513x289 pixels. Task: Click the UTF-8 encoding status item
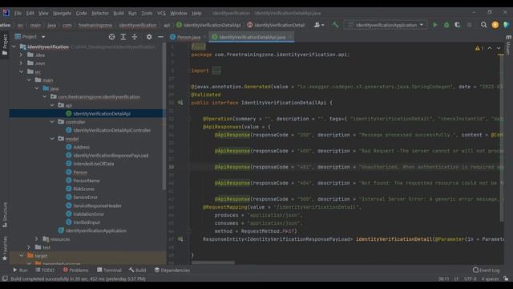click(471, 279)
